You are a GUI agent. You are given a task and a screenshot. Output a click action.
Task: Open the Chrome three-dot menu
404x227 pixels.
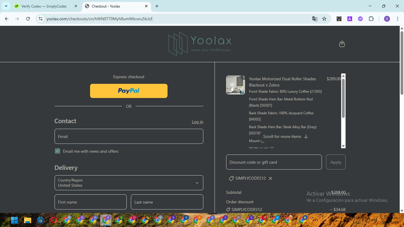(x=398, y=19)
